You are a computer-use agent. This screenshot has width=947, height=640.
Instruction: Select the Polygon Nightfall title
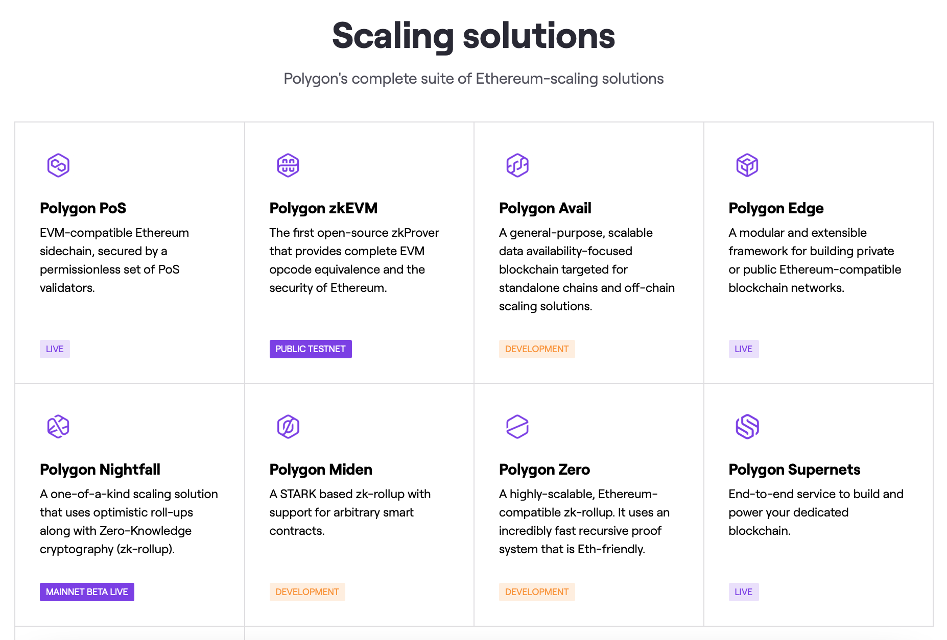point(100,470)
